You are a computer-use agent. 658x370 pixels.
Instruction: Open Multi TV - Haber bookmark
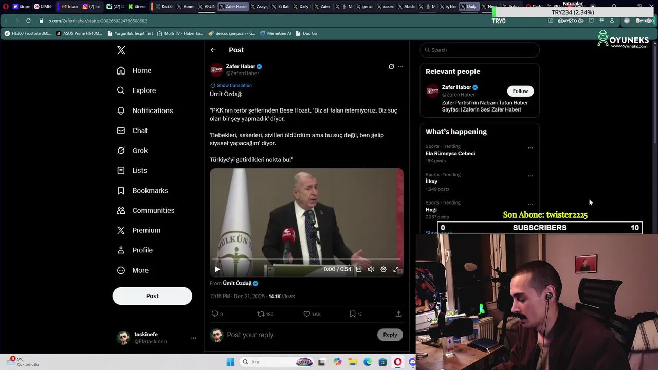point(180,33)
